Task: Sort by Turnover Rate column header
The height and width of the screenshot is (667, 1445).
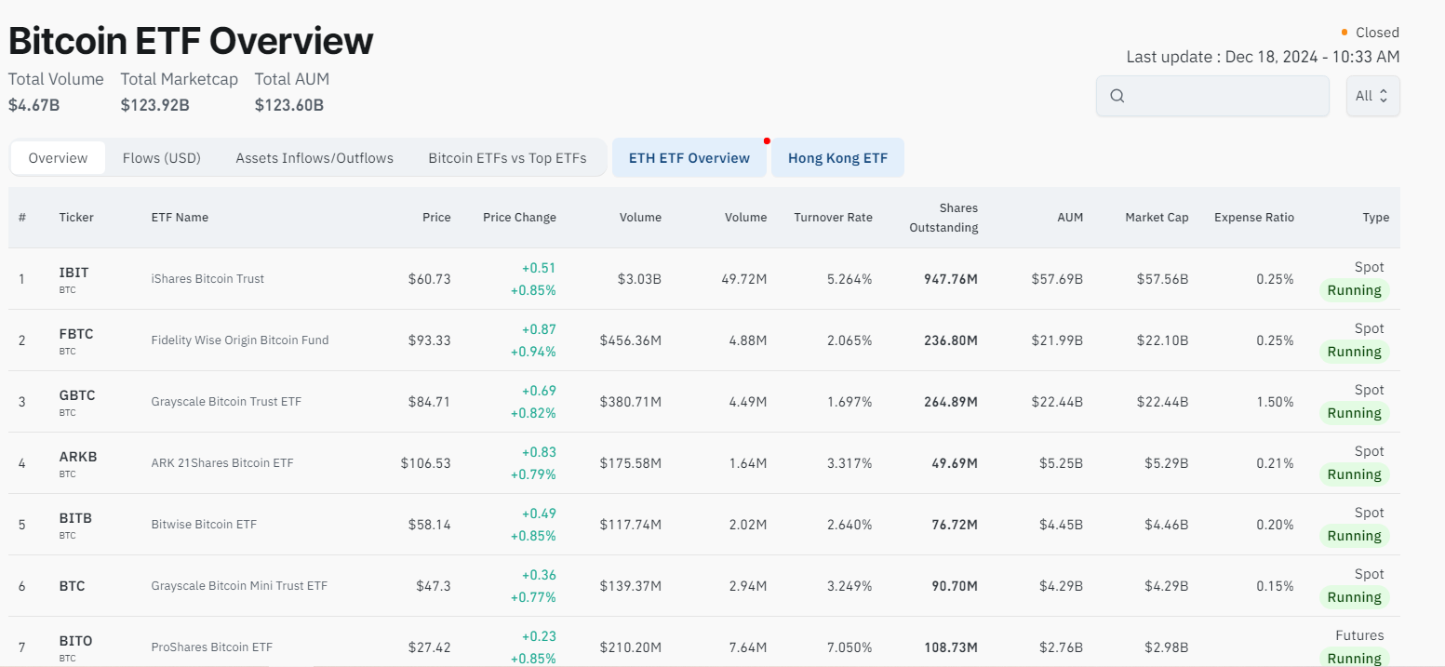Action: [833, 218]
